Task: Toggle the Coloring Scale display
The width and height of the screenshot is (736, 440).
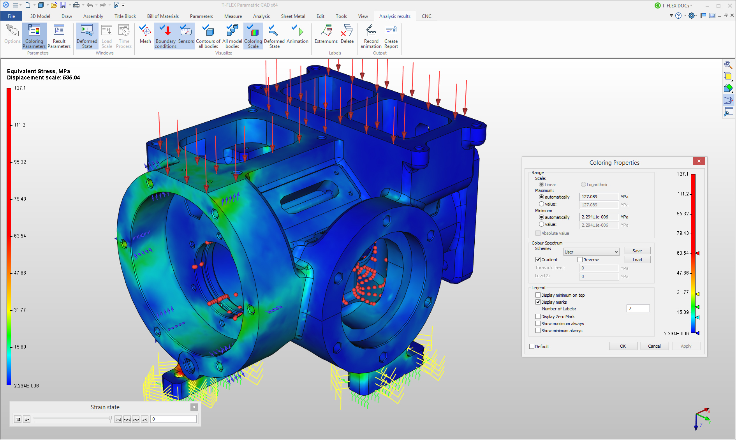Action: [x=253, y=36]
